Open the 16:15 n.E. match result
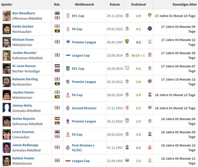This screenshot has width=198, height=167. pyautogui.click(x=138, y=55)
